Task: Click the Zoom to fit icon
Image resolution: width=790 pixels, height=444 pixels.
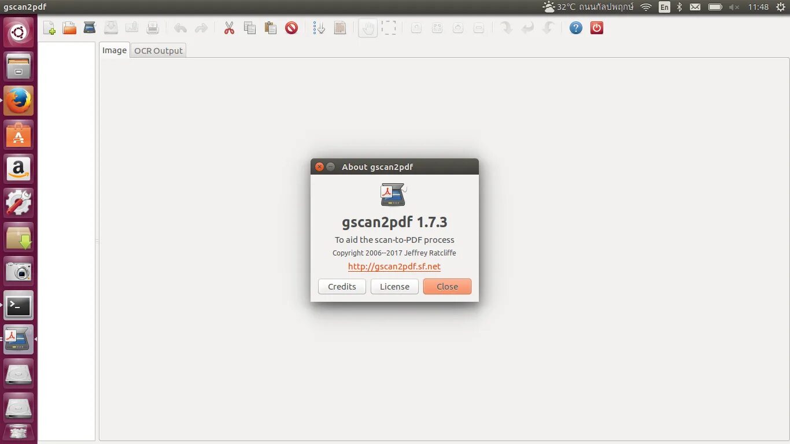Action: click(x=437, y=28)
